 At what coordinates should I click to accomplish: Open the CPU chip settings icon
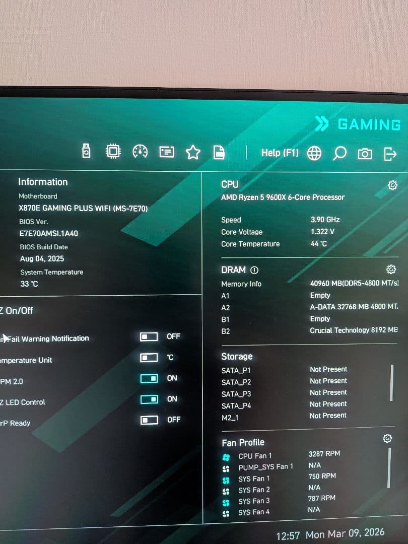coord(113,152)
